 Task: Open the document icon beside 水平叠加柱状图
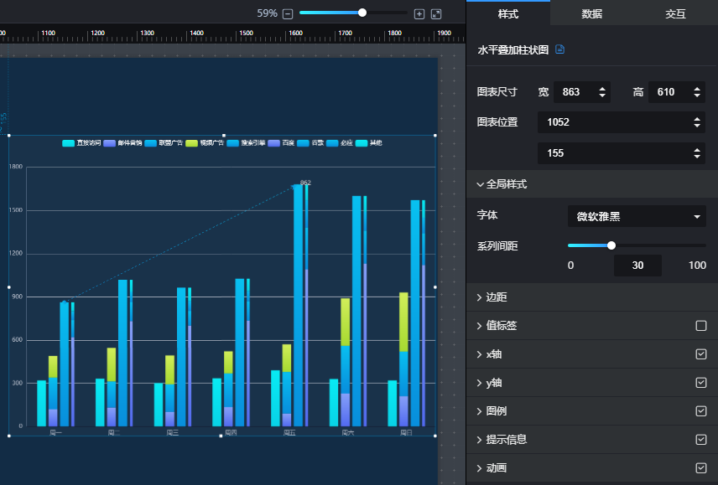559,49
